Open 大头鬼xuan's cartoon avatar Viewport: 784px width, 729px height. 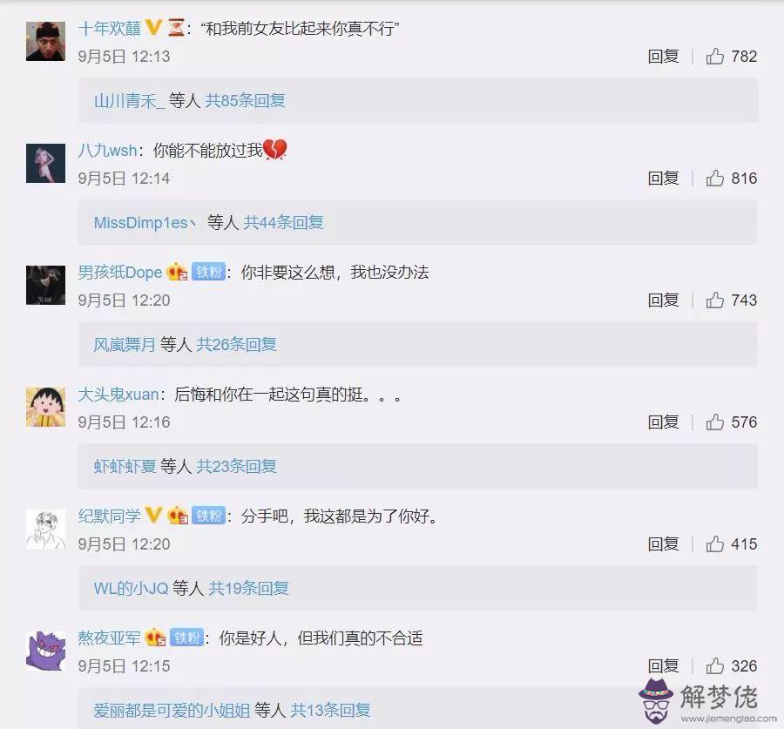point(45,407)
